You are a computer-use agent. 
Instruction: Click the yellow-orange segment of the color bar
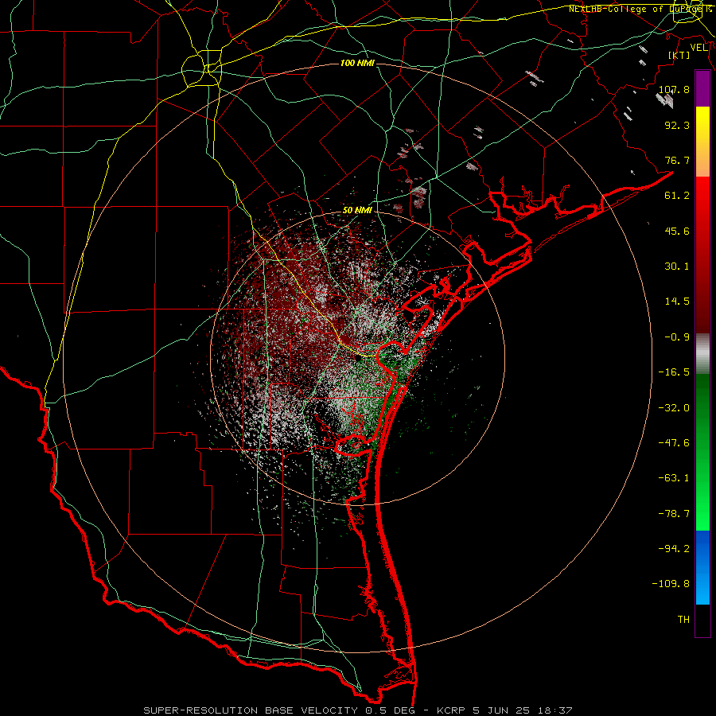pyautogui.click(x=702, y=142)
